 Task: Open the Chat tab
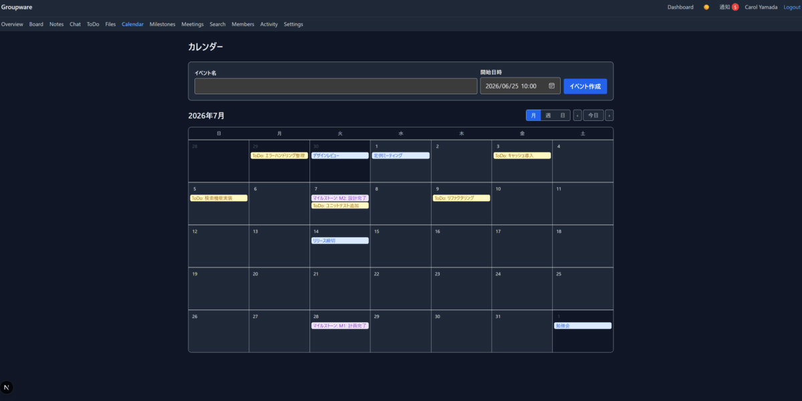[x=75, y=24]
